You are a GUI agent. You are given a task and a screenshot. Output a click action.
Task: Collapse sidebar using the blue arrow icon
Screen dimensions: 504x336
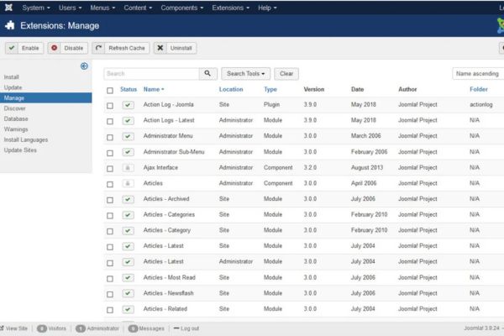pyautogui.click(x=84, y=66)
